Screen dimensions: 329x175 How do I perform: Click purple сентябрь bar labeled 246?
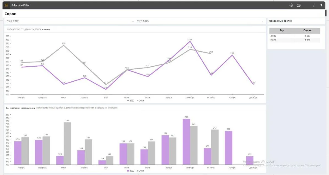click(x=186, y=142)
